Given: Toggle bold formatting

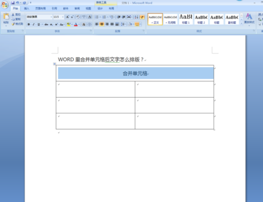Looking at the screenshot, I should click(29, 24).
